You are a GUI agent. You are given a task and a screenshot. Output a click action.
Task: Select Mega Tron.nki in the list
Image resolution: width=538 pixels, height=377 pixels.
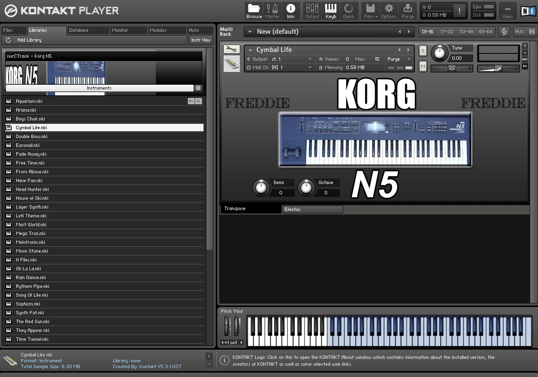pos(104,234)
